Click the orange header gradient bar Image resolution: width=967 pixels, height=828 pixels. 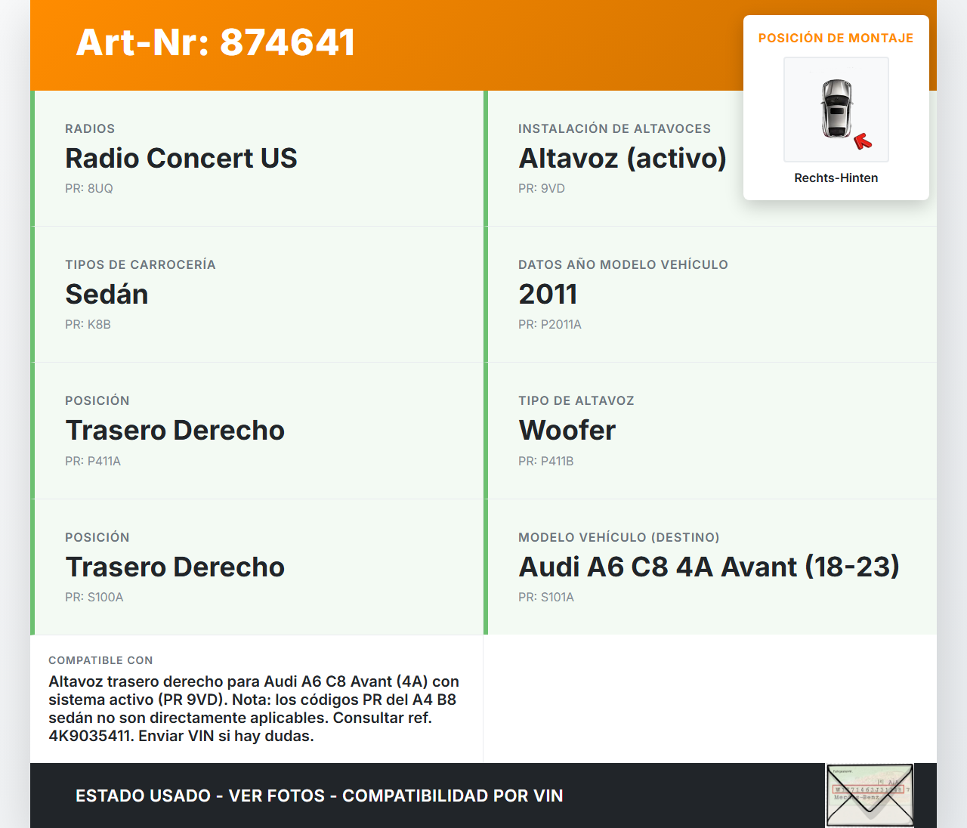529,44
